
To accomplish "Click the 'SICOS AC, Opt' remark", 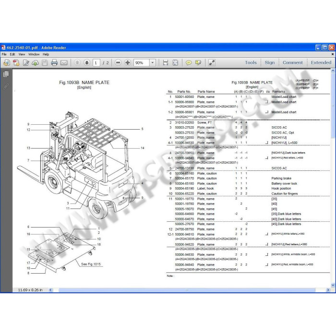I will (283, 132).
